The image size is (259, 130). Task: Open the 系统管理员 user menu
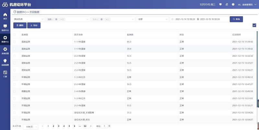[x=247, y=5]
